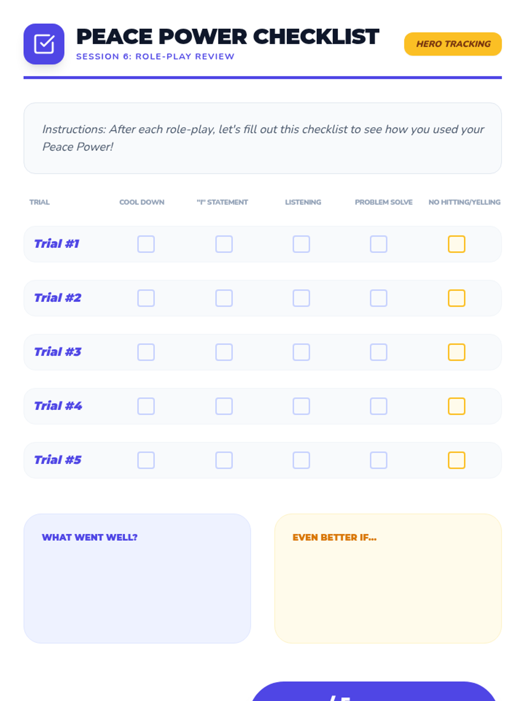Tick "I" Statement box for Trial #3

[224, 352]
